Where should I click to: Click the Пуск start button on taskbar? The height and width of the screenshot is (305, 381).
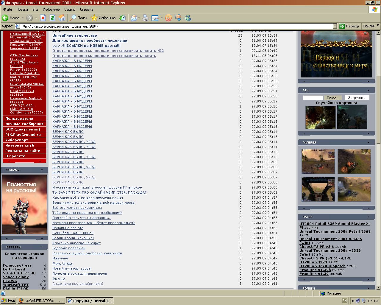tap(8, 301)
